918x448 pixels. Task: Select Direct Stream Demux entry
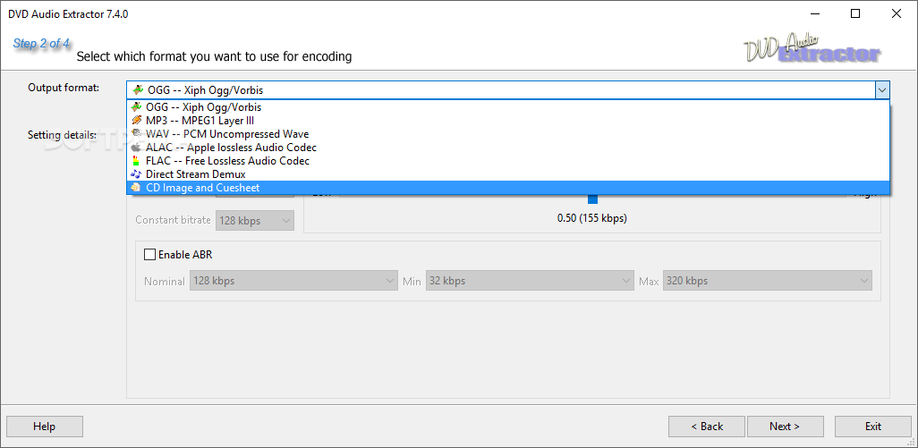508,174
